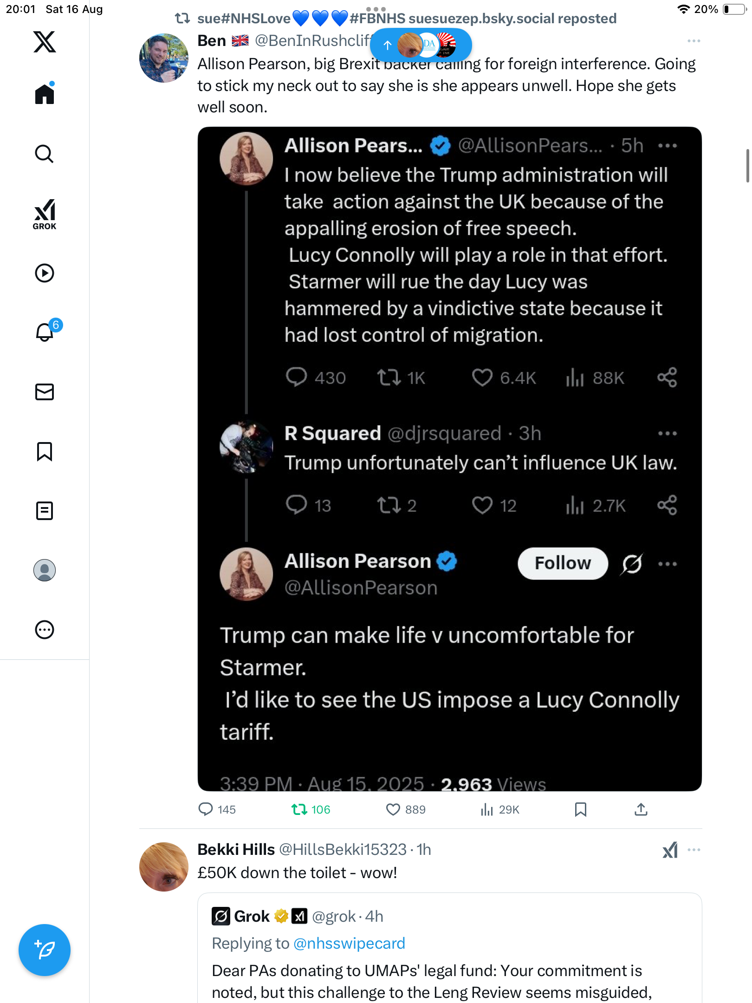
Task: Open the X home logo
Action: click(x=45, y=42)
